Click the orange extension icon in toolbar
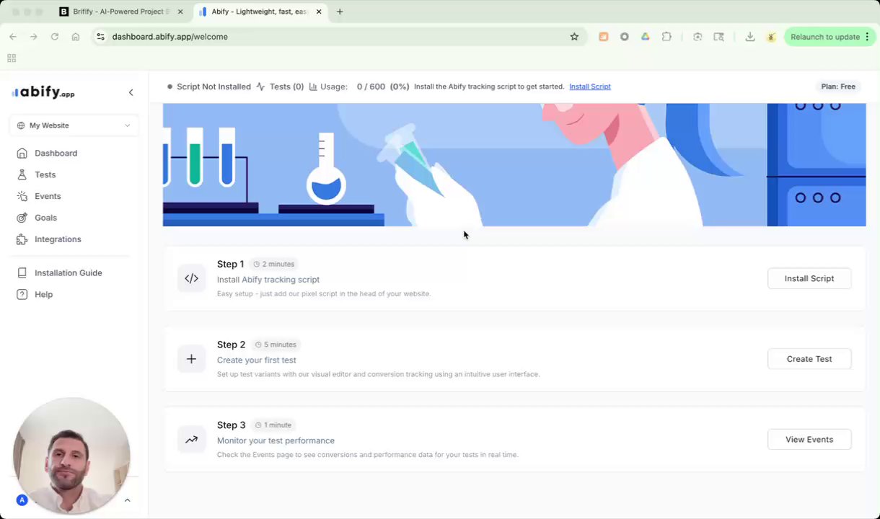 (x=604, y=37)
